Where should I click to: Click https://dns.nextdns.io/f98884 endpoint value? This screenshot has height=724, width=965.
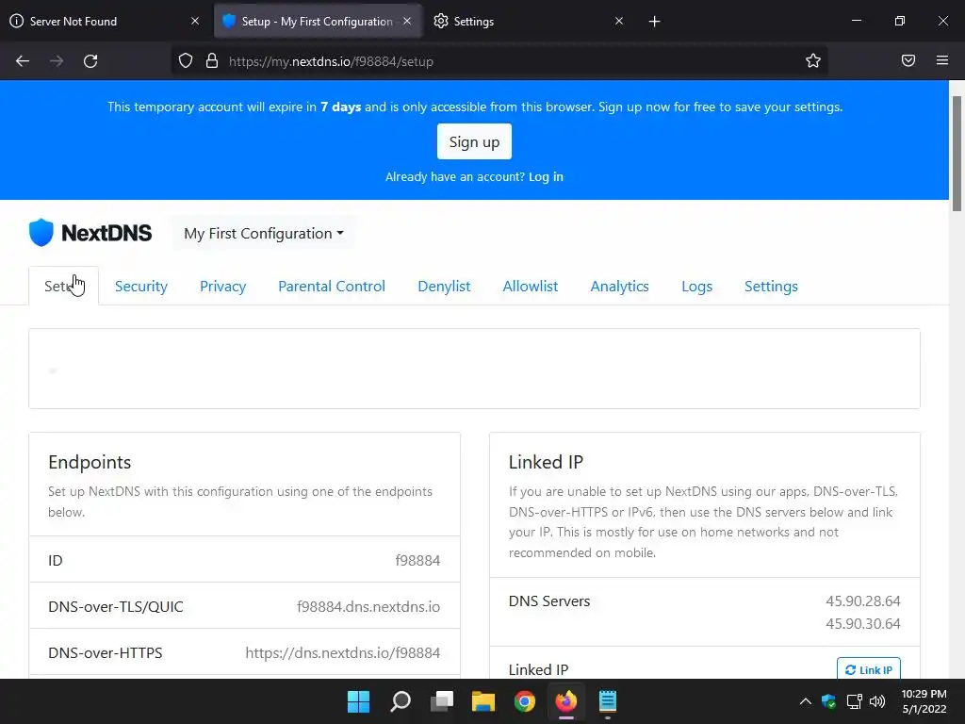(343, 652)
